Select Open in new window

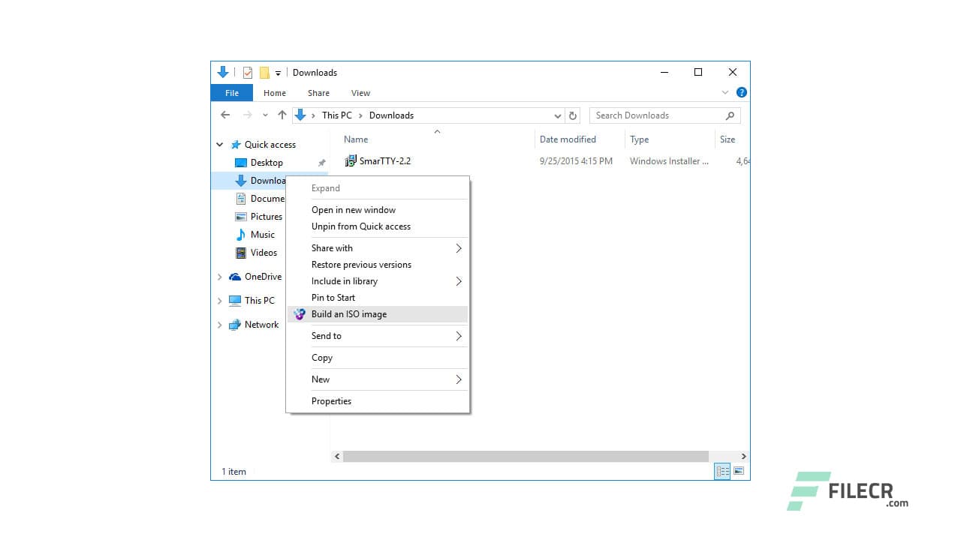point(354,210)
